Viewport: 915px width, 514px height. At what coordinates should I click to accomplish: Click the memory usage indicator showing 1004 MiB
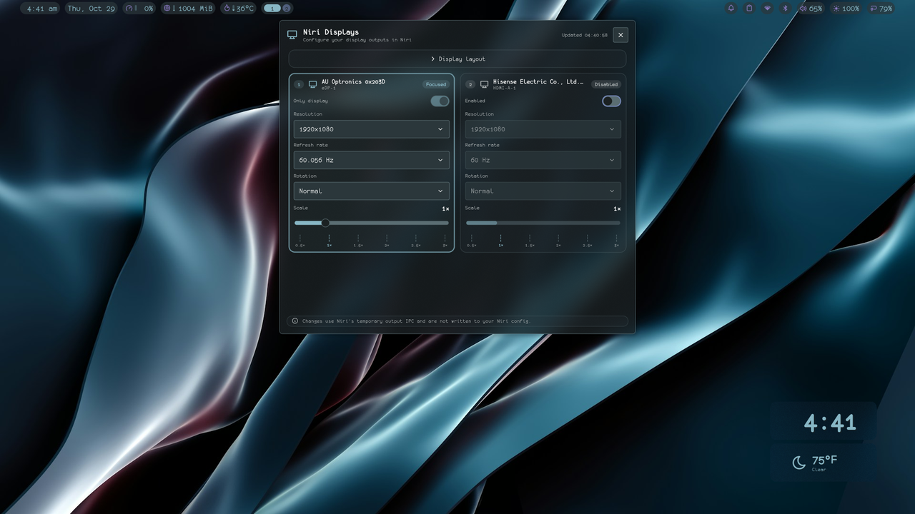[188, 9]
